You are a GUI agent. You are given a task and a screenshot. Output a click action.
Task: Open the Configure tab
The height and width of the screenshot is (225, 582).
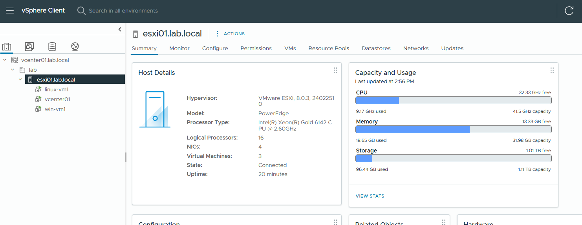click(x=215, y=48)
